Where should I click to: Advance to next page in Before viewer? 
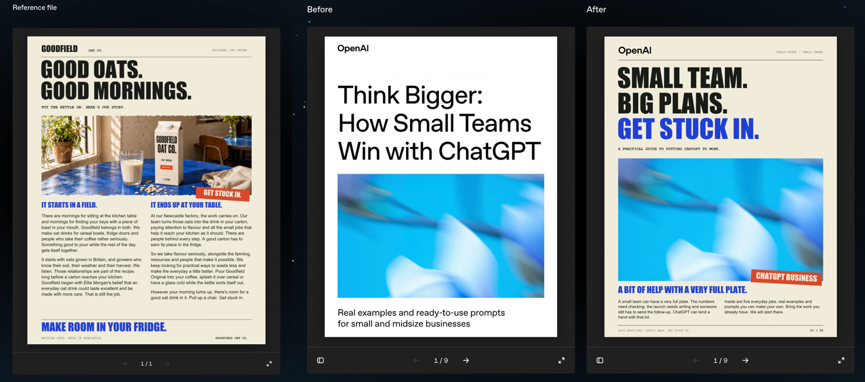(x=466, y=360)
